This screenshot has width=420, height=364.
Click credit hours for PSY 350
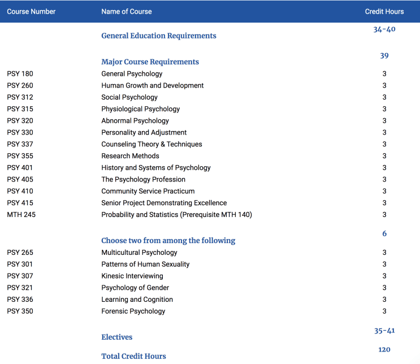point(384,311)
